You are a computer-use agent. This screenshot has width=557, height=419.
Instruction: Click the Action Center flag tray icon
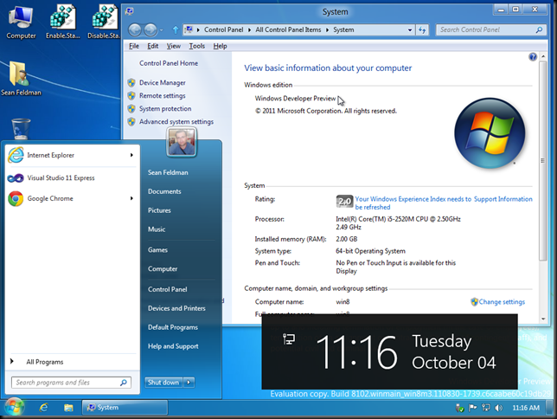tap(472, 408)
